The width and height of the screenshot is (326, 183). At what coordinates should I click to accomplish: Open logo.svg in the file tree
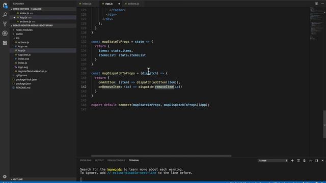tap(23, 67)
